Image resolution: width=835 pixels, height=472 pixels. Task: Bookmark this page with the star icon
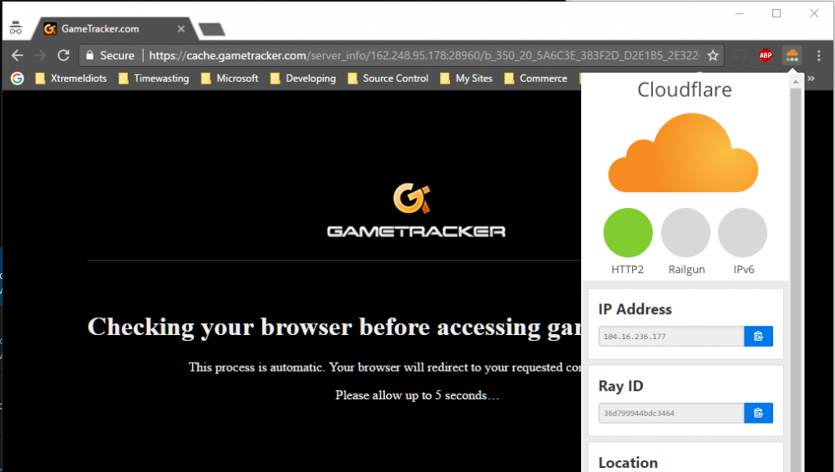pyautogui.click(x=712, y=56)
